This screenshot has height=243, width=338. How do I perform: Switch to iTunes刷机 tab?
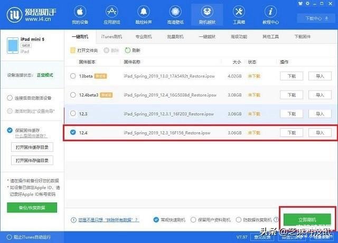111,37
